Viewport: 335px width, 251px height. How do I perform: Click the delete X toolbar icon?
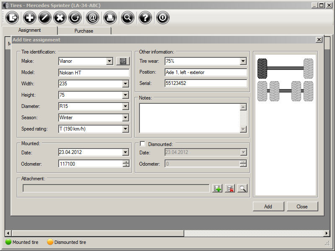click(60, 18)
